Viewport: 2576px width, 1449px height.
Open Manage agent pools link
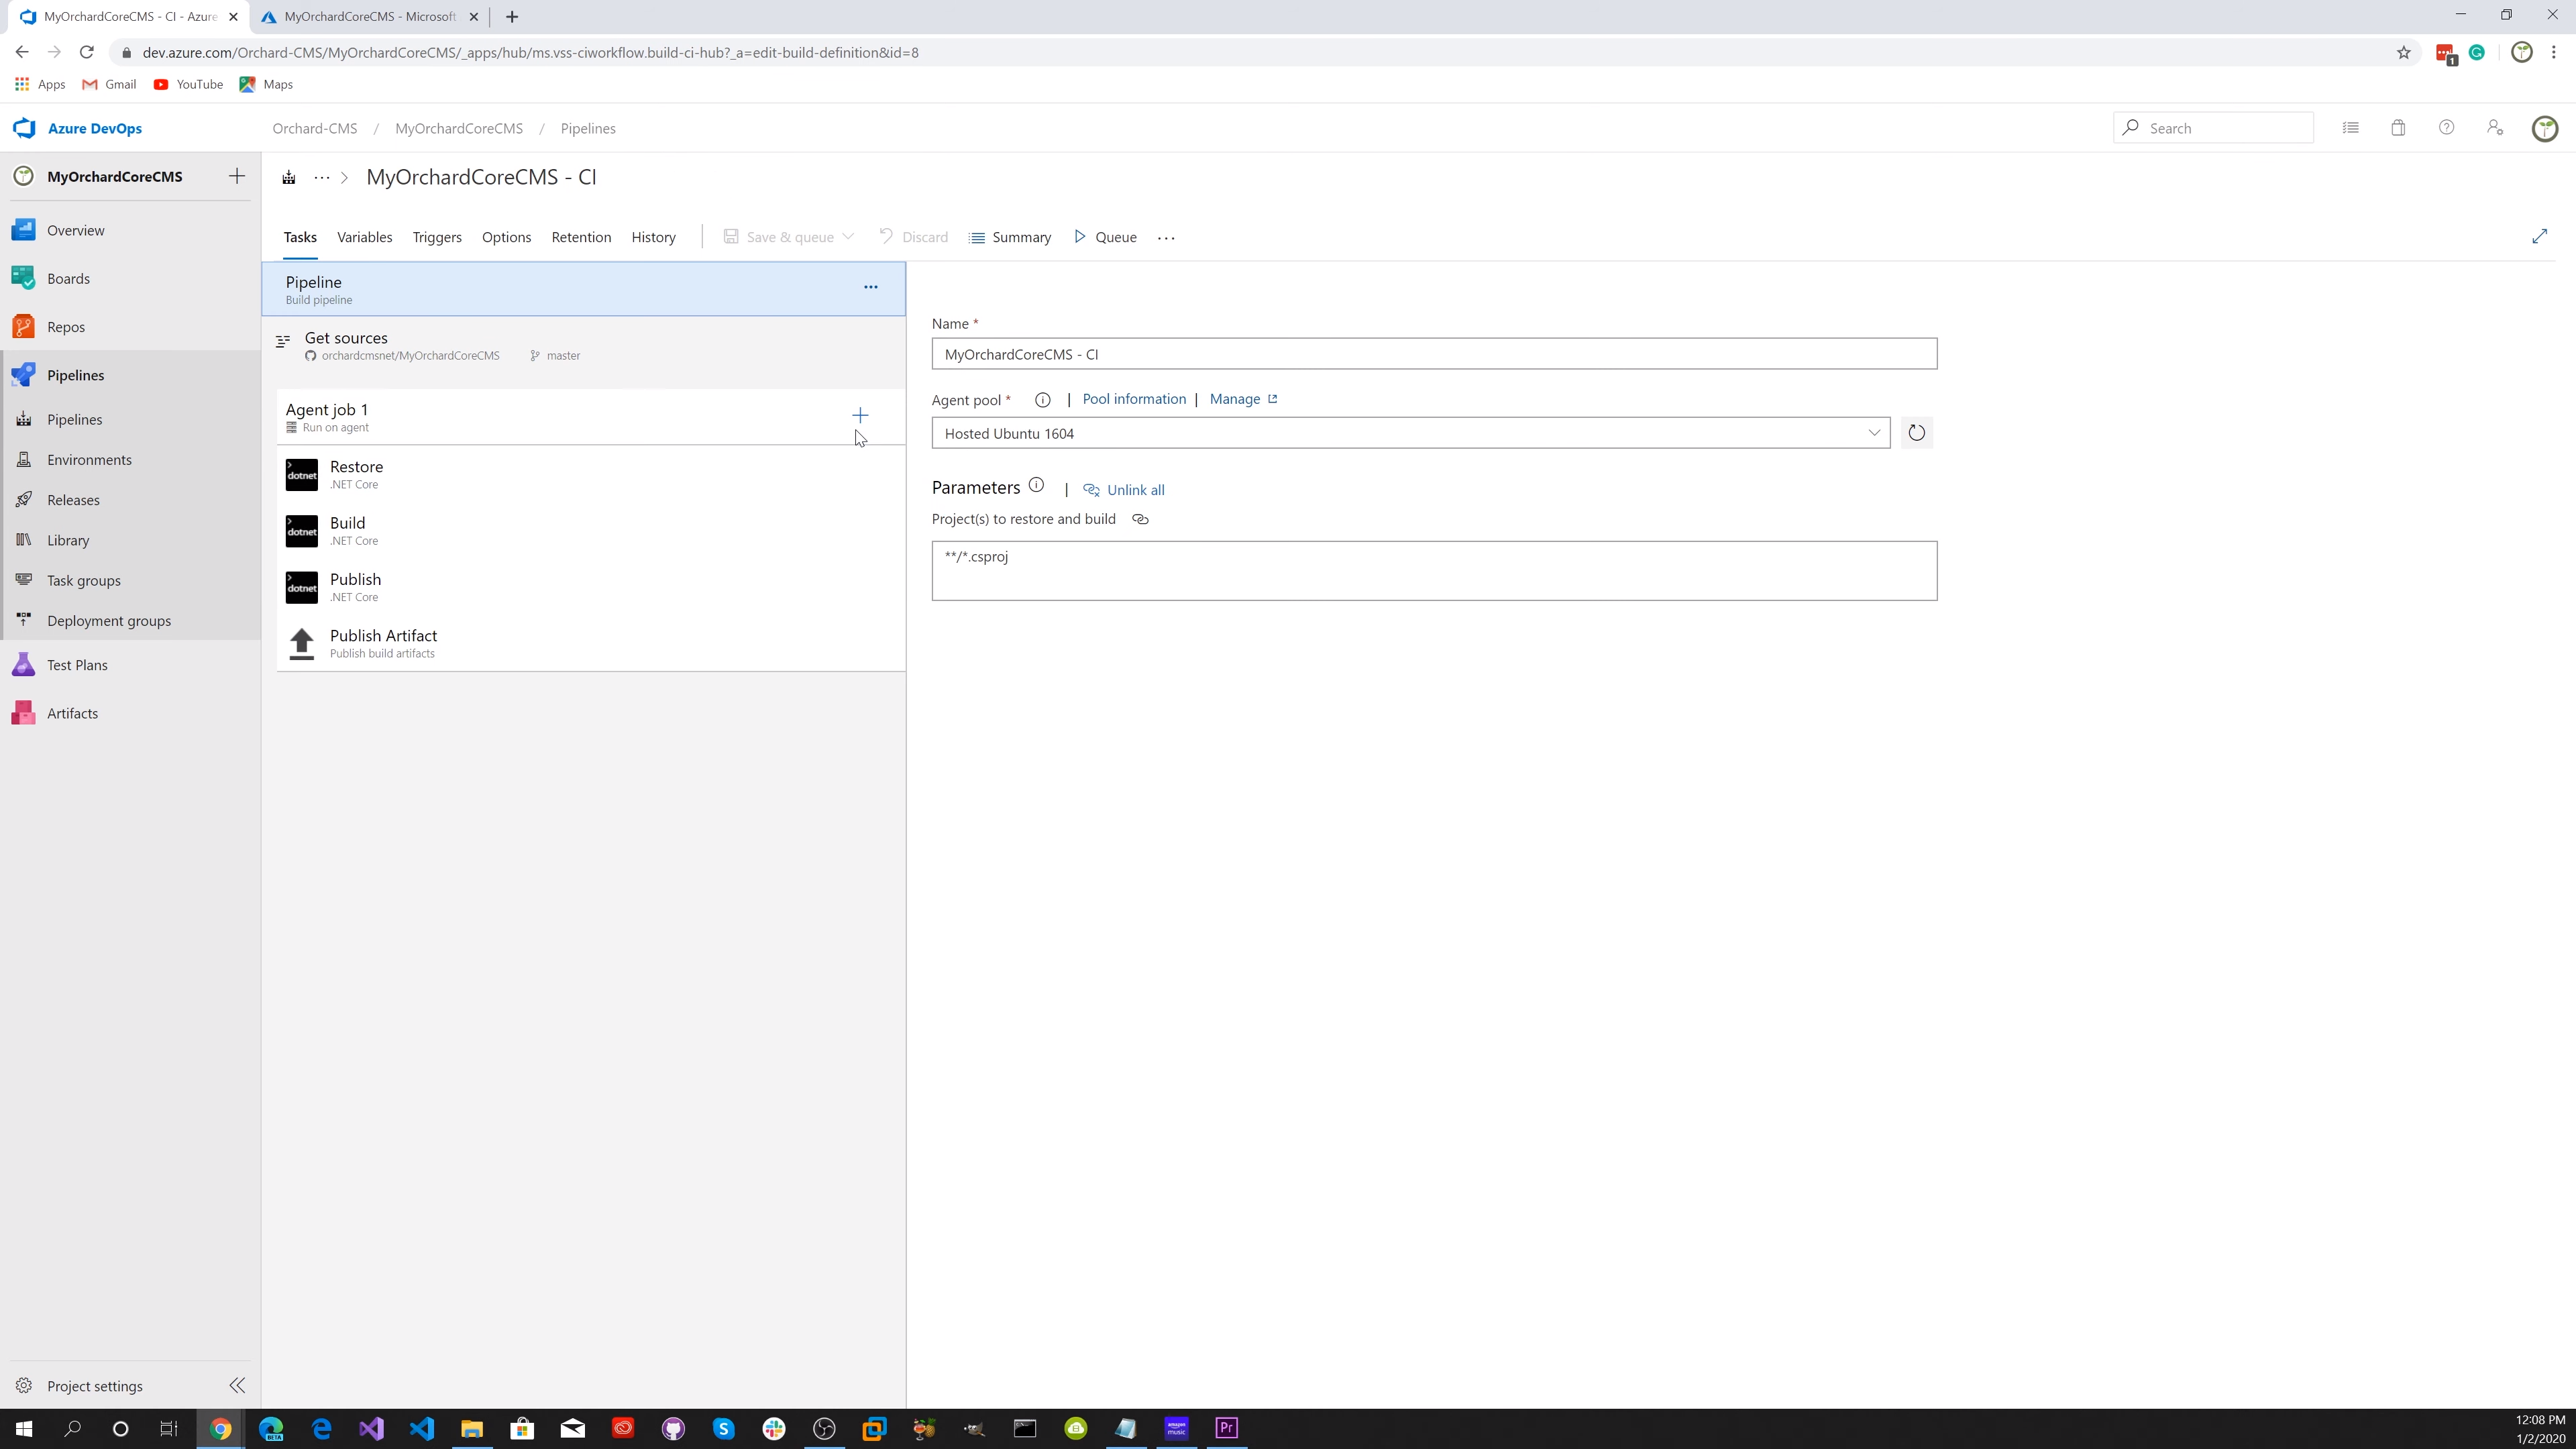click(x=1243, y=399)
